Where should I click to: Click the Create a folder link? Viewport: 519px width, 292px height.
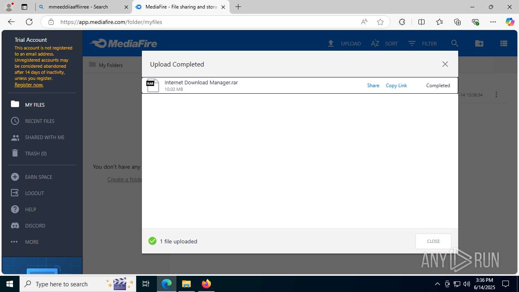[x=124, y=179]
